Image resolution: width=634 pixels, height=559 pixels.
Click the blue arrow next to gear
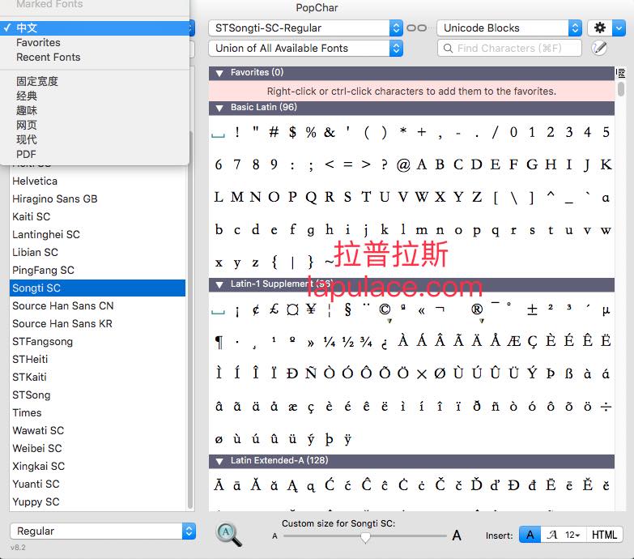[619, 28]
